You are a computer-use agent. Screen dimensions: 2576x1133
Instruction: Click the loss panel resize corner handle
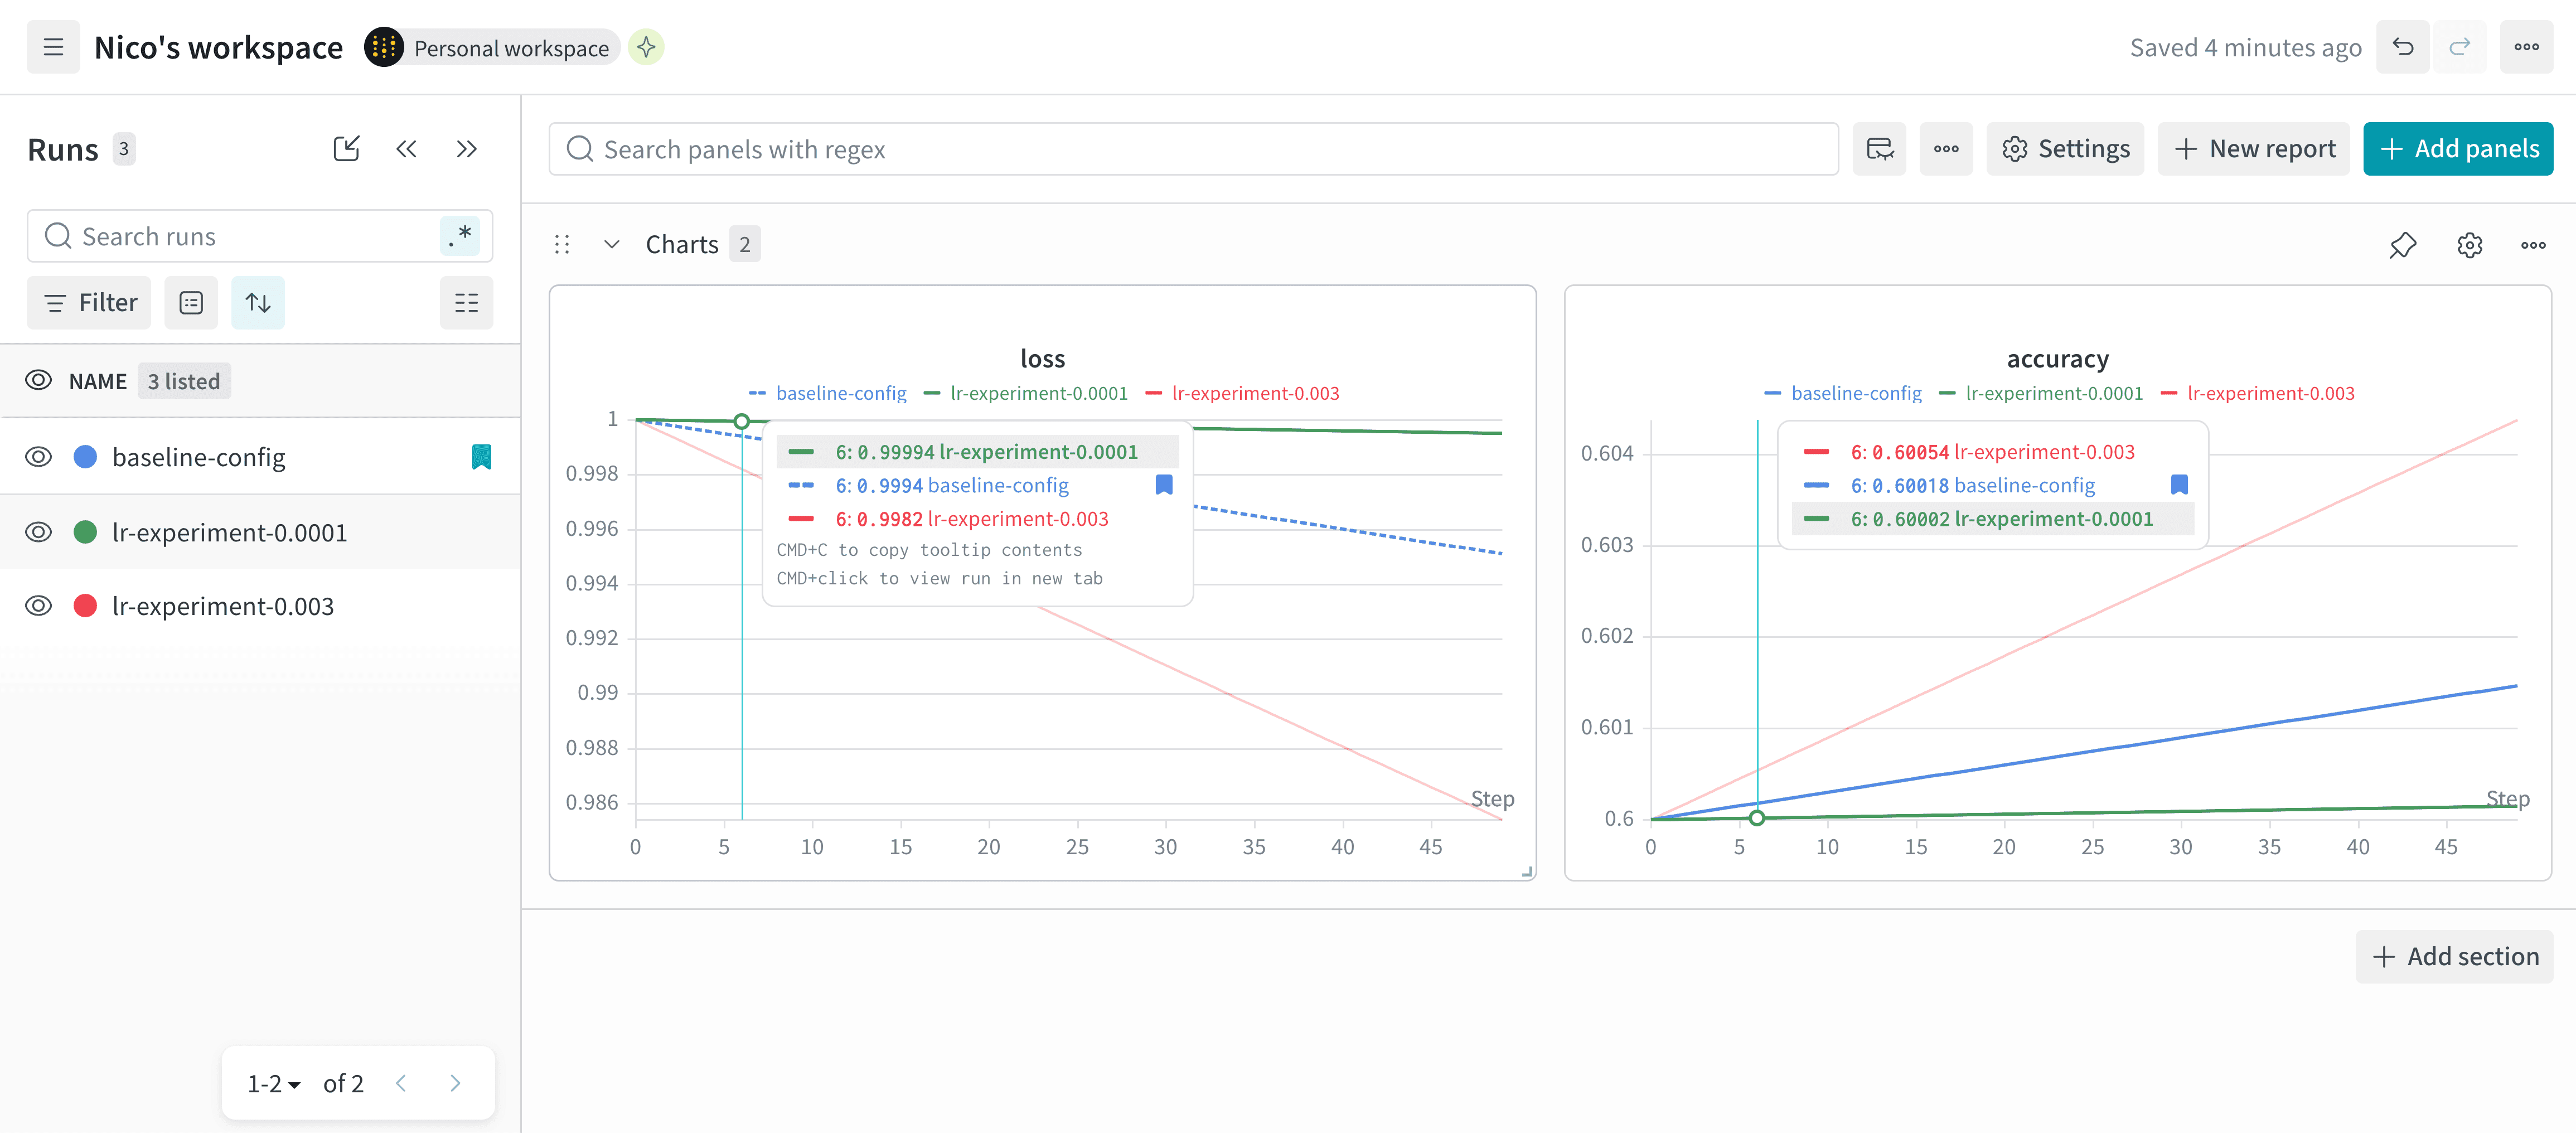[1527, 872]
